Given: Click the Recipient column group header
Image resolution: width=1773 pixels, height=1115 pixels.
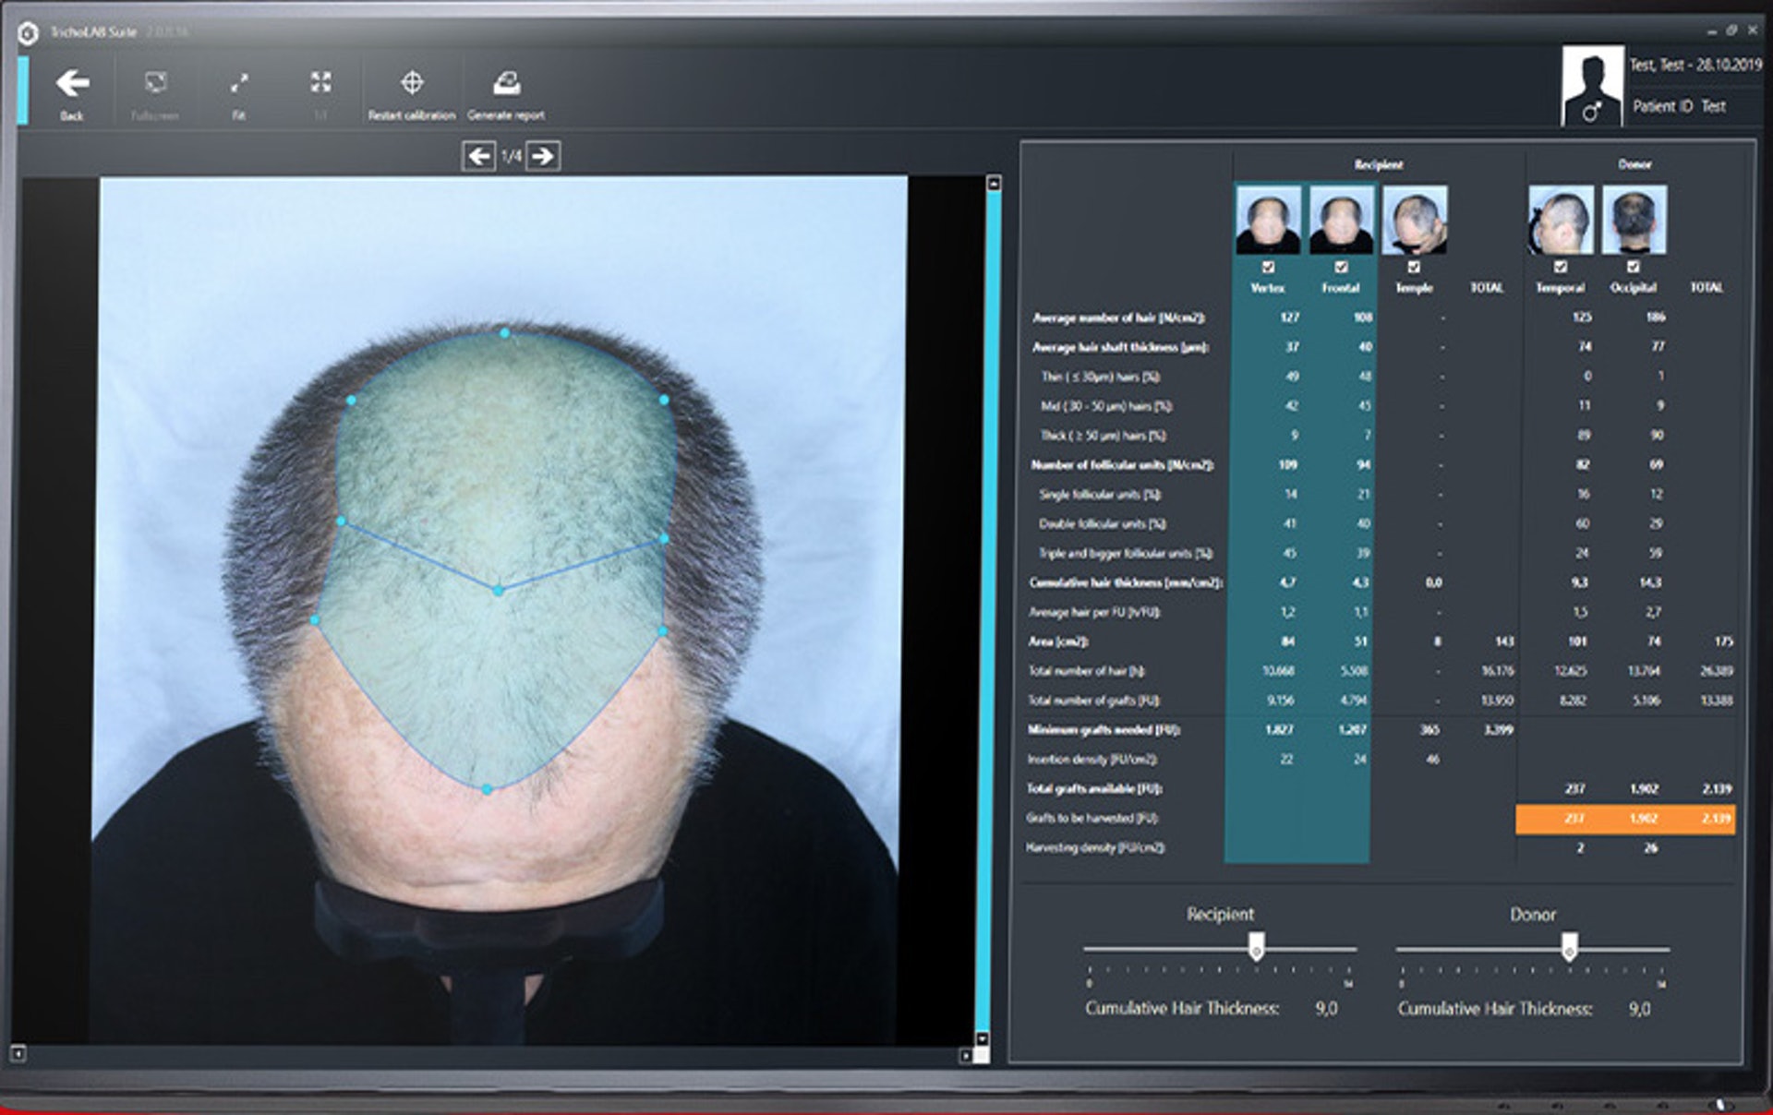Looking at the screenshot, I should click(x=1378, y=164).
